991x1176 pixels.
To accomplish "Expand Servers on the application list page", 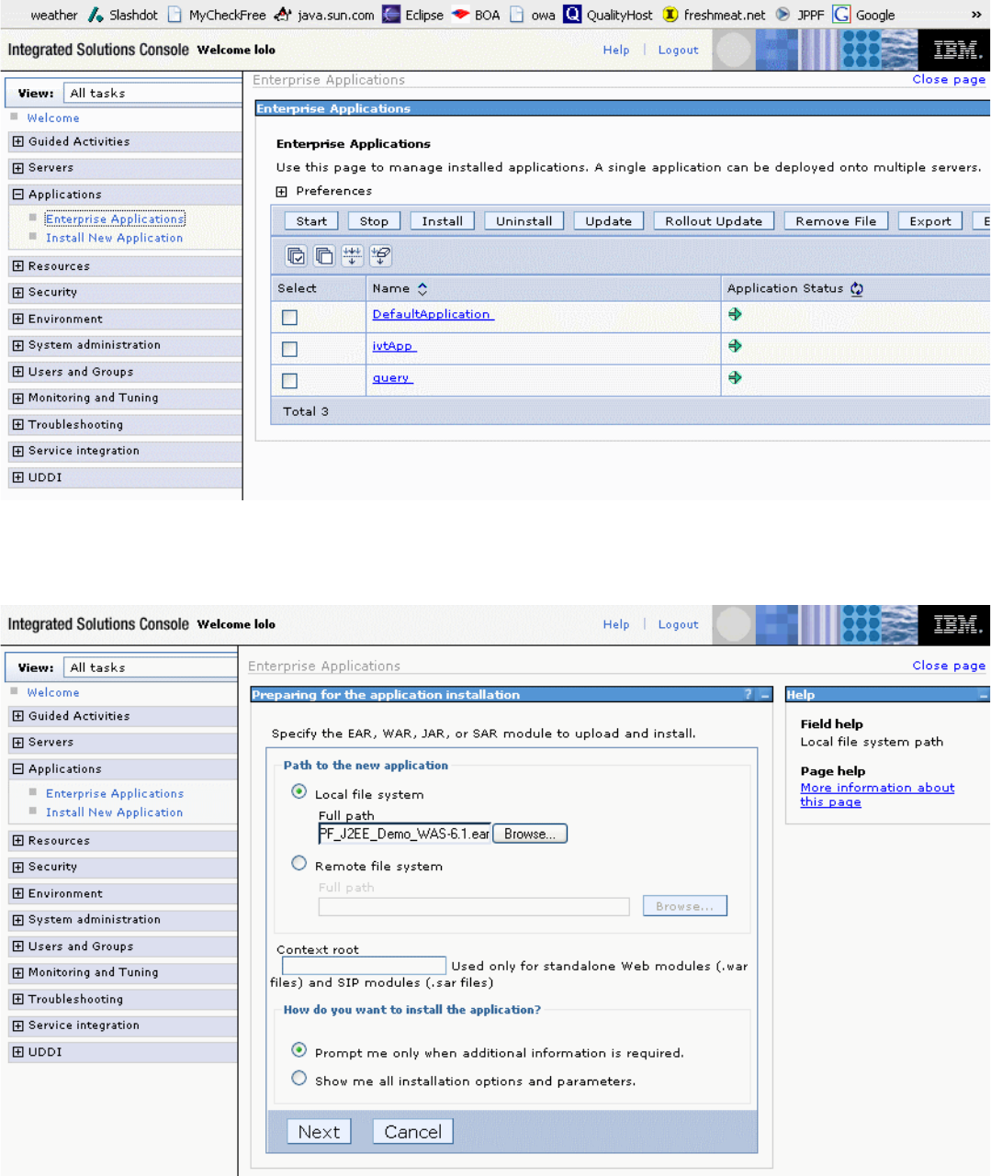I will pyautogui.click(x=17, y=168).
